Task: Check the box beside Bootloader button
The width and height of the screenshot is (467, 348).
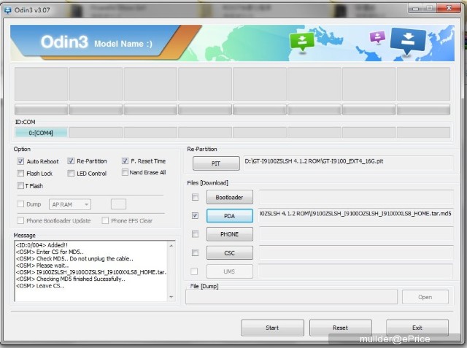Action: pos(195,197)
